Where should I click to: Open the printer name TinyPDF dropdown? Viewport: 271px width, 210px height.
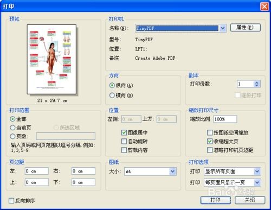coord(223,28)
